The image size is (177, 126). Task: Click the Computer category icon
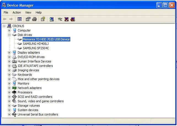pos(14,30)
